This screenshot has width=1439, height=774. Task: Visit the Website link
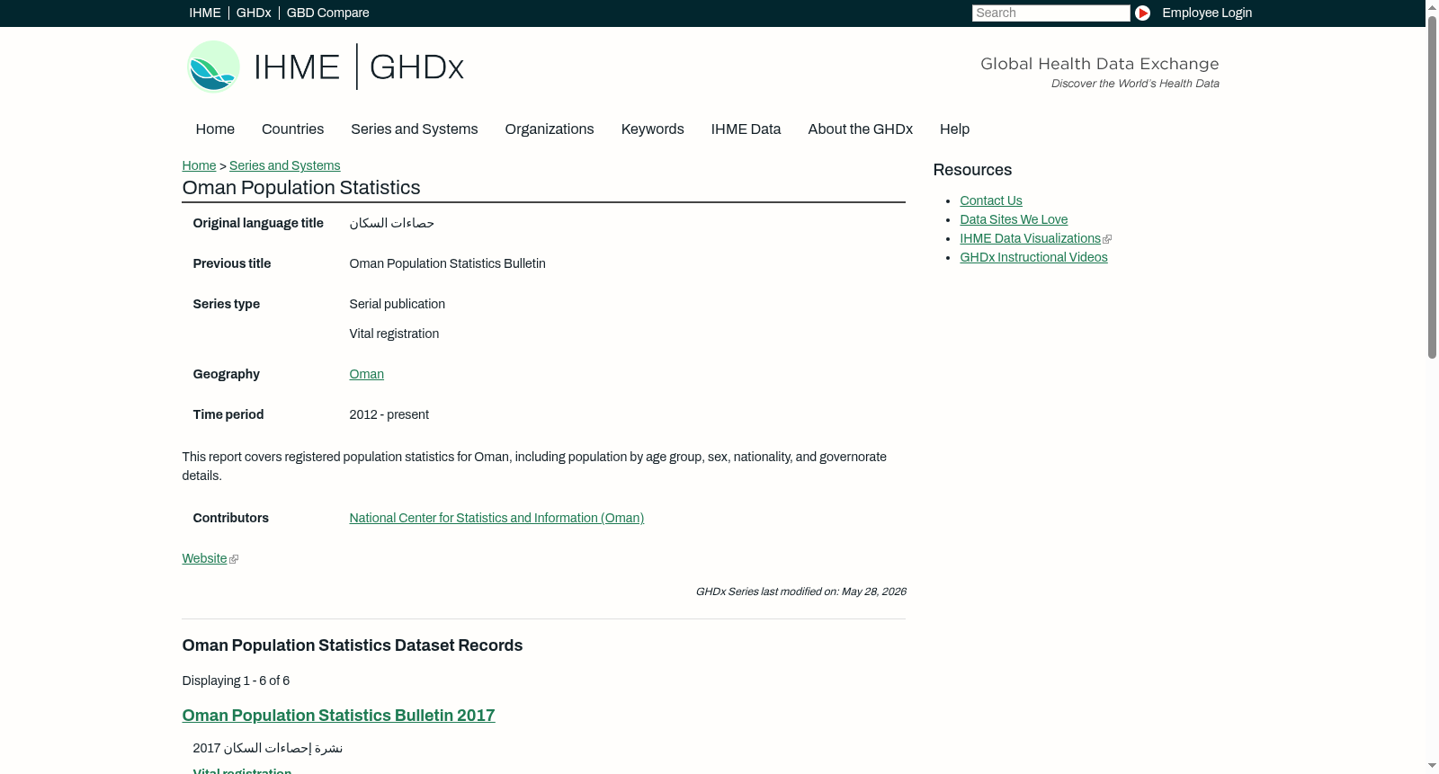[204, 558]
